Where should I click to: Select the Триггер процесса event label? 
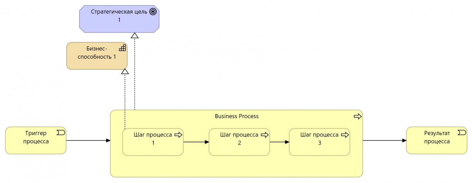coord(36,137)
